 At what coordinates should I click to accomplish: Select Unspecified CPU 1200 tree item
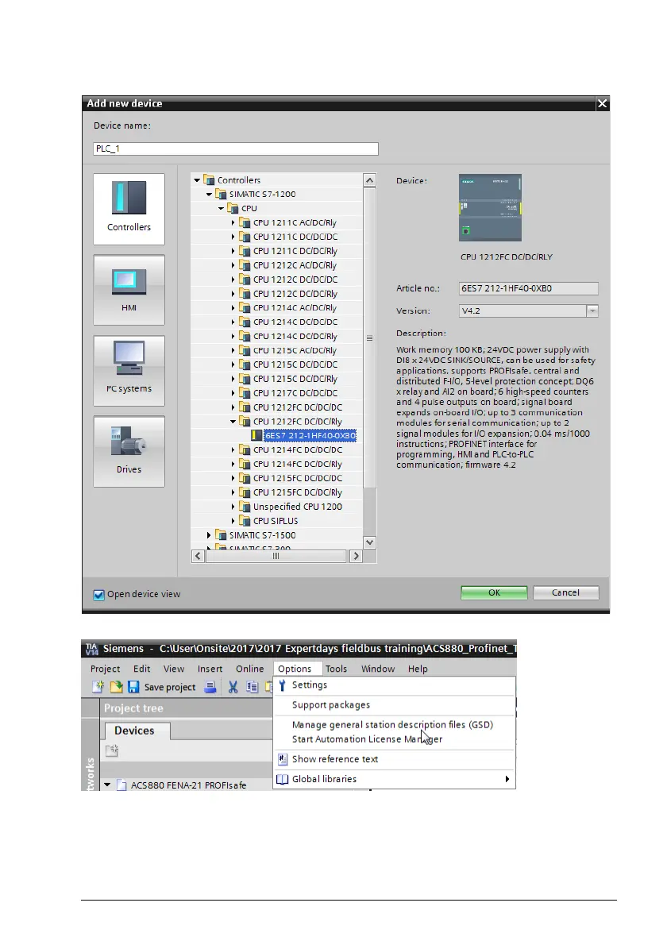click(298, 507)
